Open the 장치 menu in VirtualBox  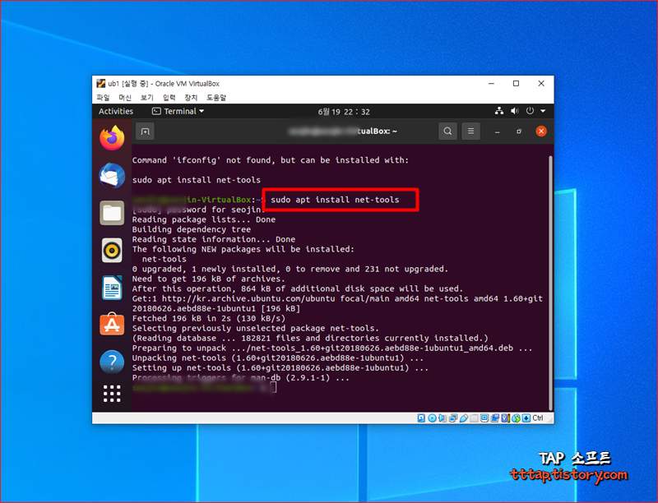click(x=191, y=98)
